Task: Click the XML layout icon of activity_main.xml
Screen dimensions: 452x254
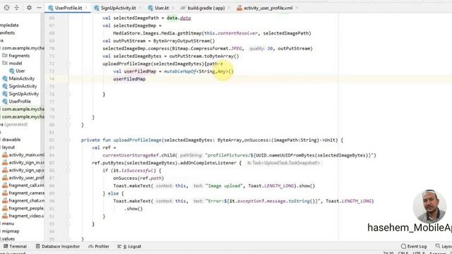Action: click(x=5, y=155)
